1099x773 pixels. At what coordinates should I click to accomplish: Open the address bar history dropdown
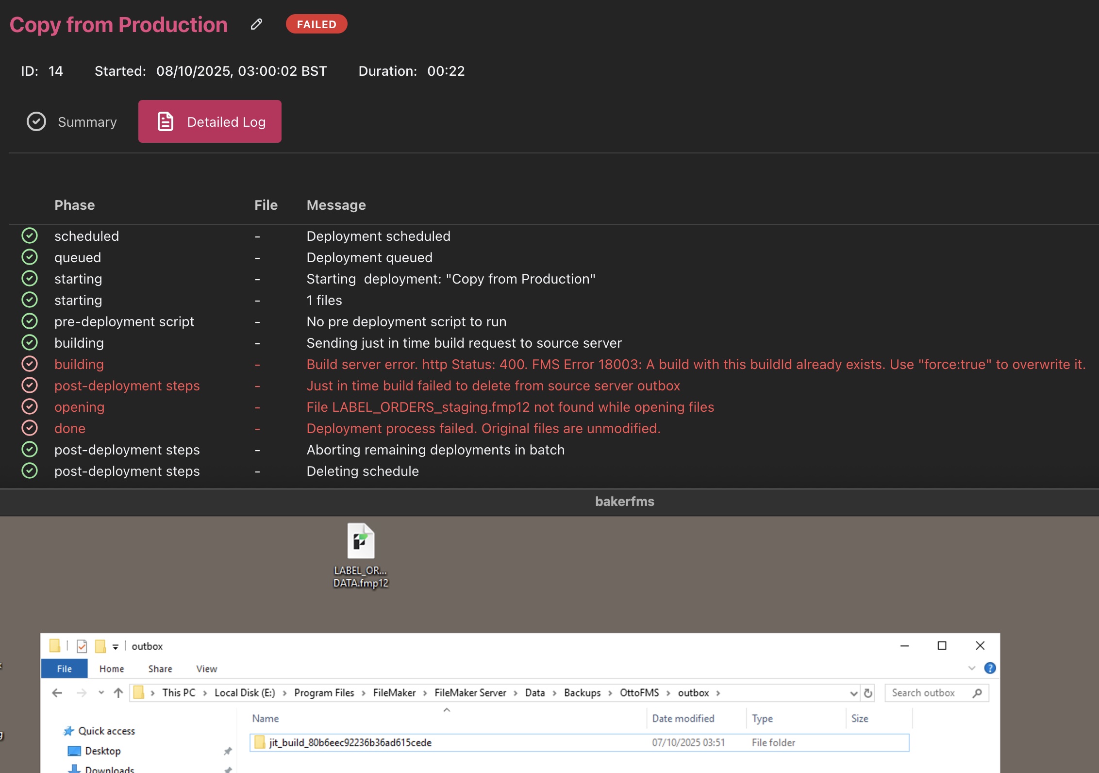854,693
